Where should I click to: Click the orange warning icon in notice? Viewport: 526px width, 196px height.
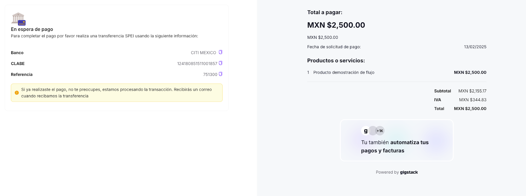[17, 93]
